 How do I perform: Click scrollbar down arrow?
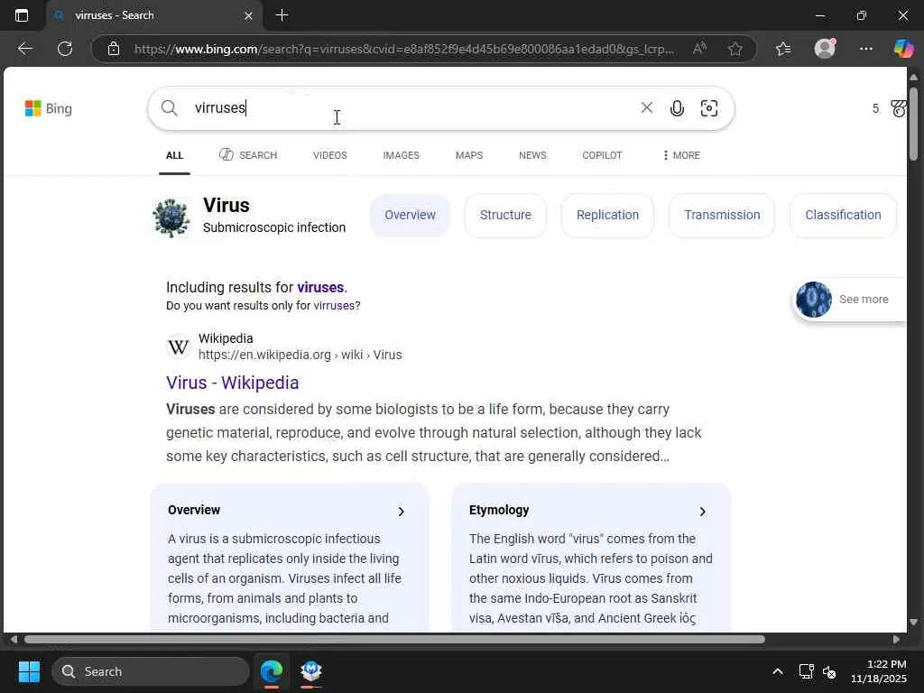[913, 623]
